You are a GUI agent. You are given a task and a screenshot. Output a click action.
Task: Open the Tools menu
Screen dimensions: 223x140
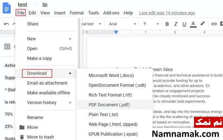click(x=93, y=13)
